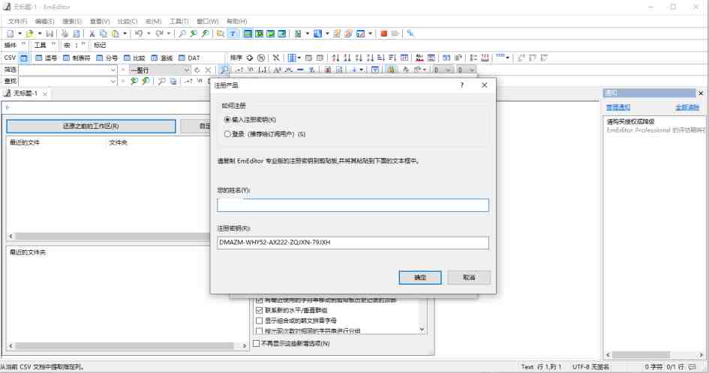
Task: Toggle the partially hidden top checkbox in options list
Action: pos(259,300)
